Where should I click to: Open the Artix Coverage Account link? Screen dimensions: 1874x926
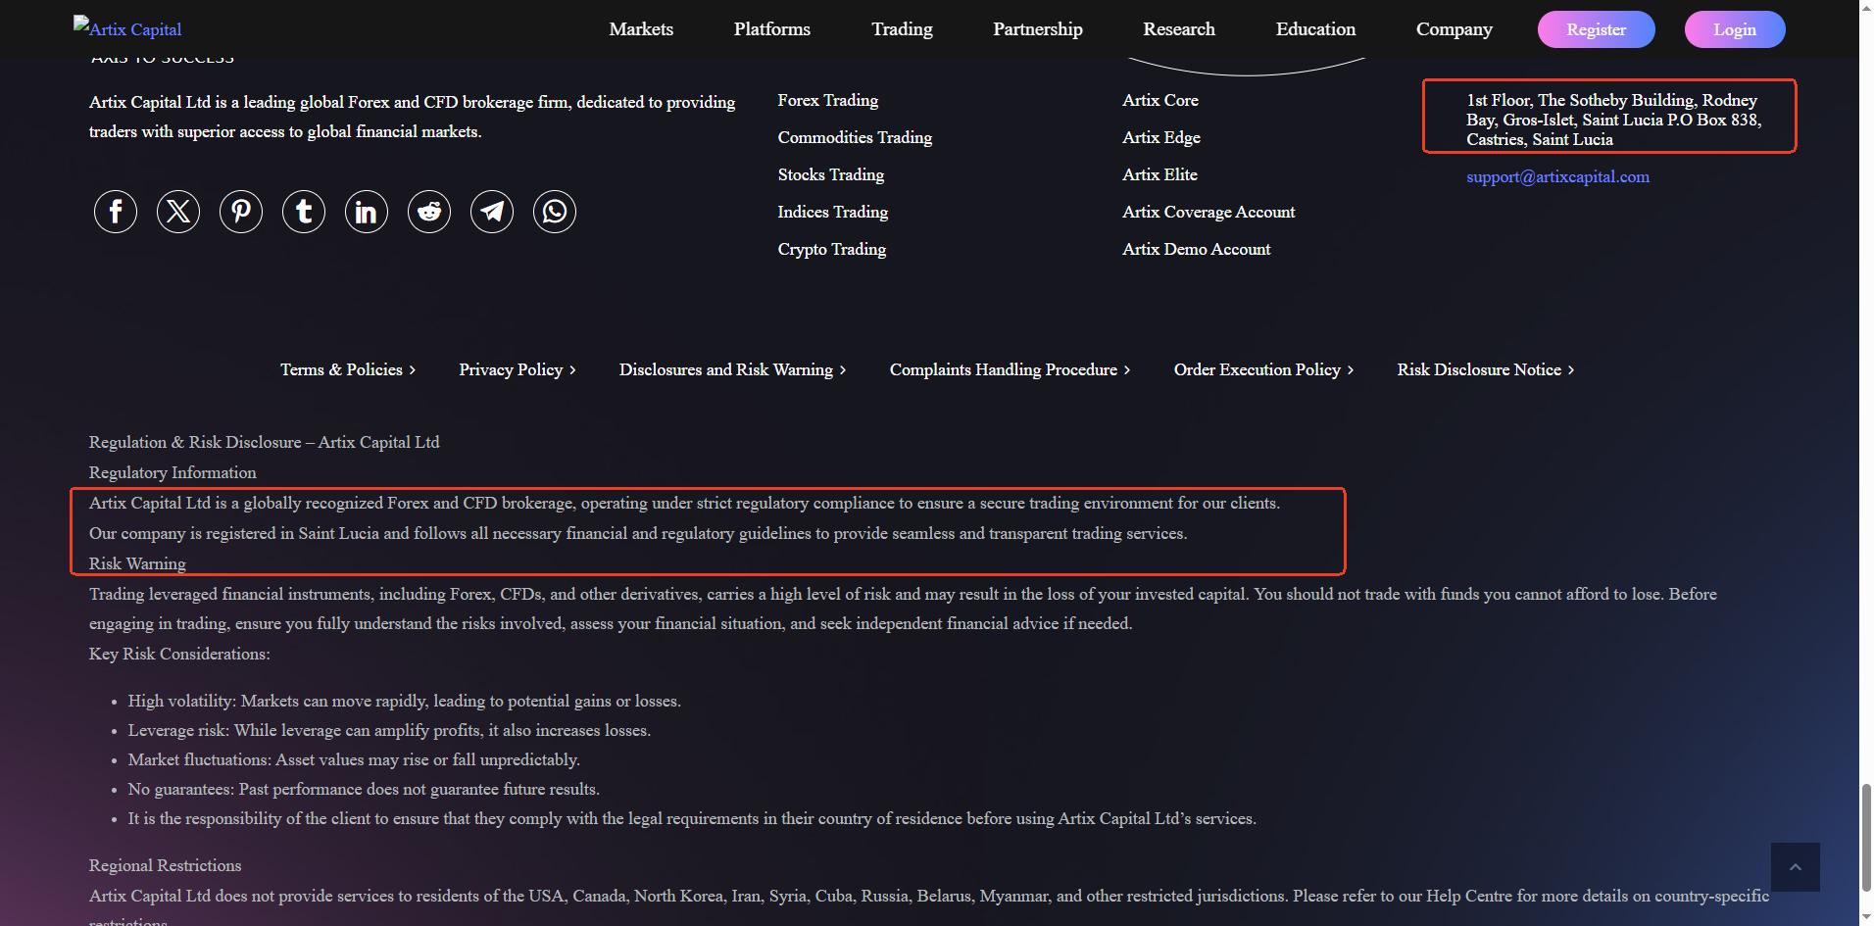click(x=1208, y=212)
